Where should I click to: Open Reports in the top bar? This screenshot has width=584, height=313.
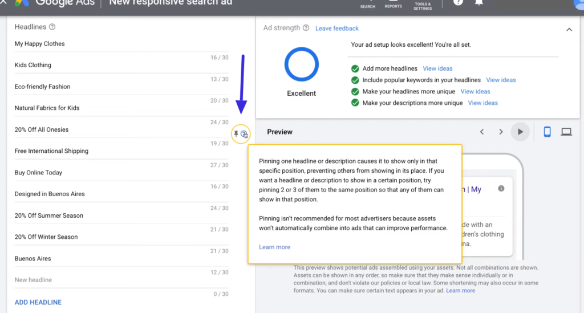point(394,5)
